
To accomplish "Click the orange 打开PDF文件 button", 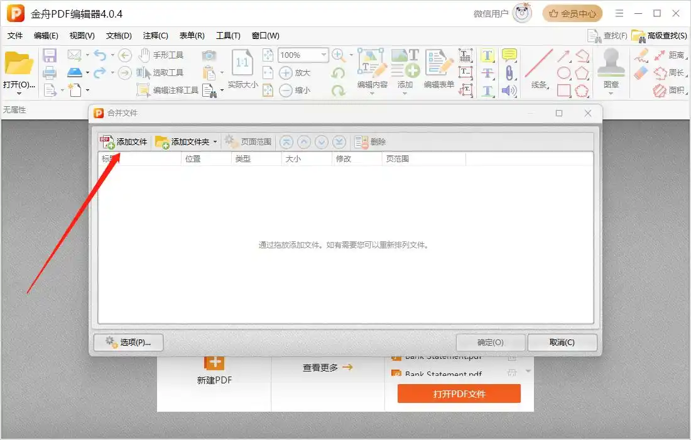I will coord(459,394).
